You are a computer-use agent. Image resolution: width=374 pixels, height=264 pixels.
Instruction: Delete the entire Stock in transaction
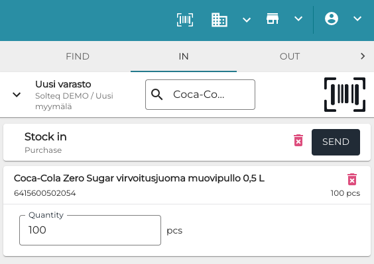tap(298, 140)
